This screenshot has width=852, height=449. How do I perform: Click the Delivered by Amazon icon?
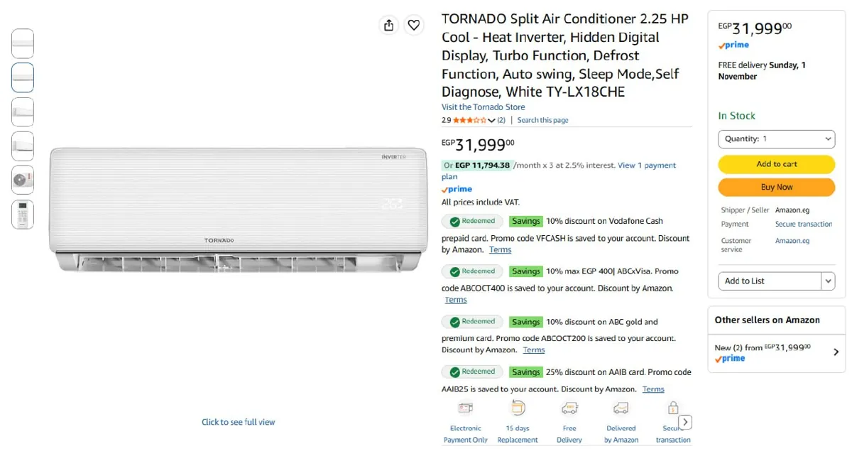click(x=621, y=408)
